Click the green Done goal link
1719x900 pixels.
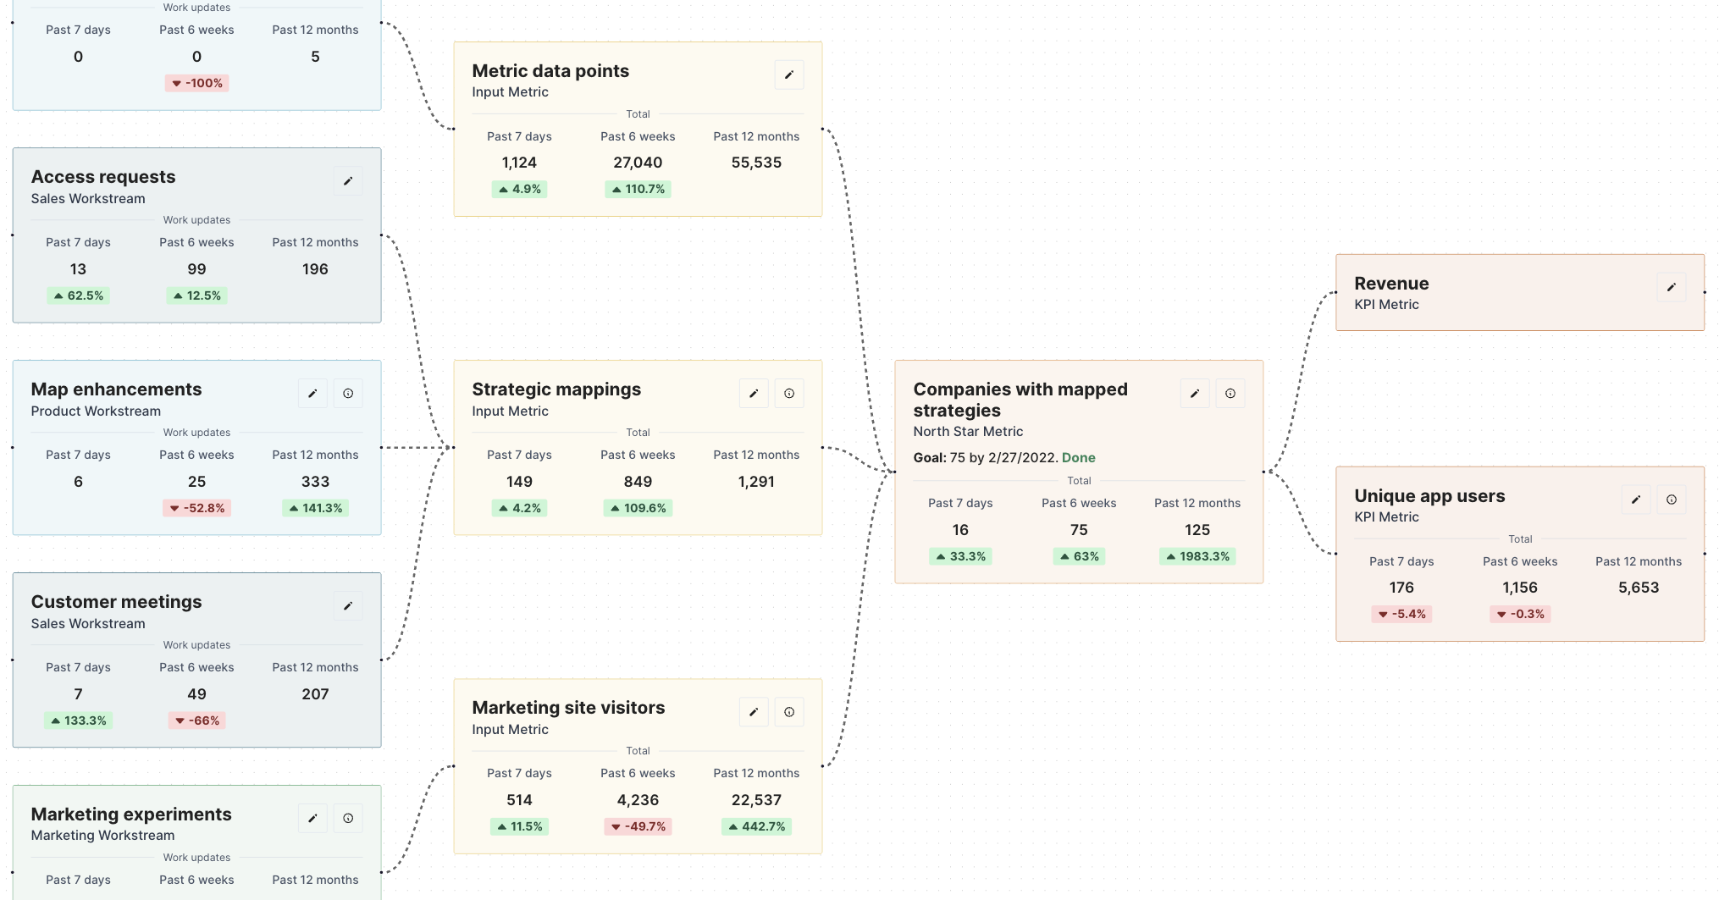point(1079,457)
